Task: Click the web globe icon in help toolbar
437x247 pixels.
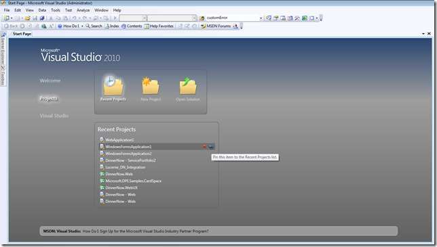Action: tap(43, 26)
